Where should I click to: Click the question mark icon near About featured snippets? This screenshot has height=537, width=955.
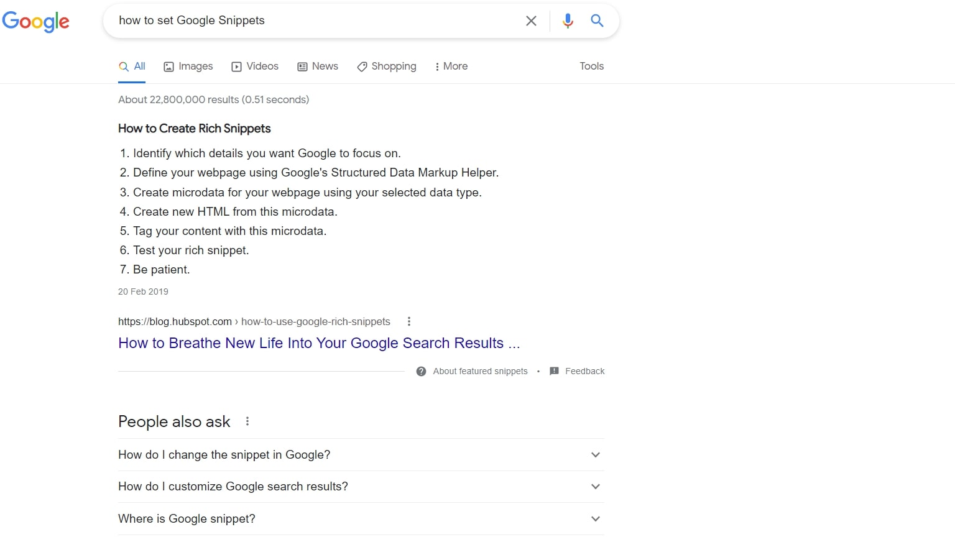[421, 371]
